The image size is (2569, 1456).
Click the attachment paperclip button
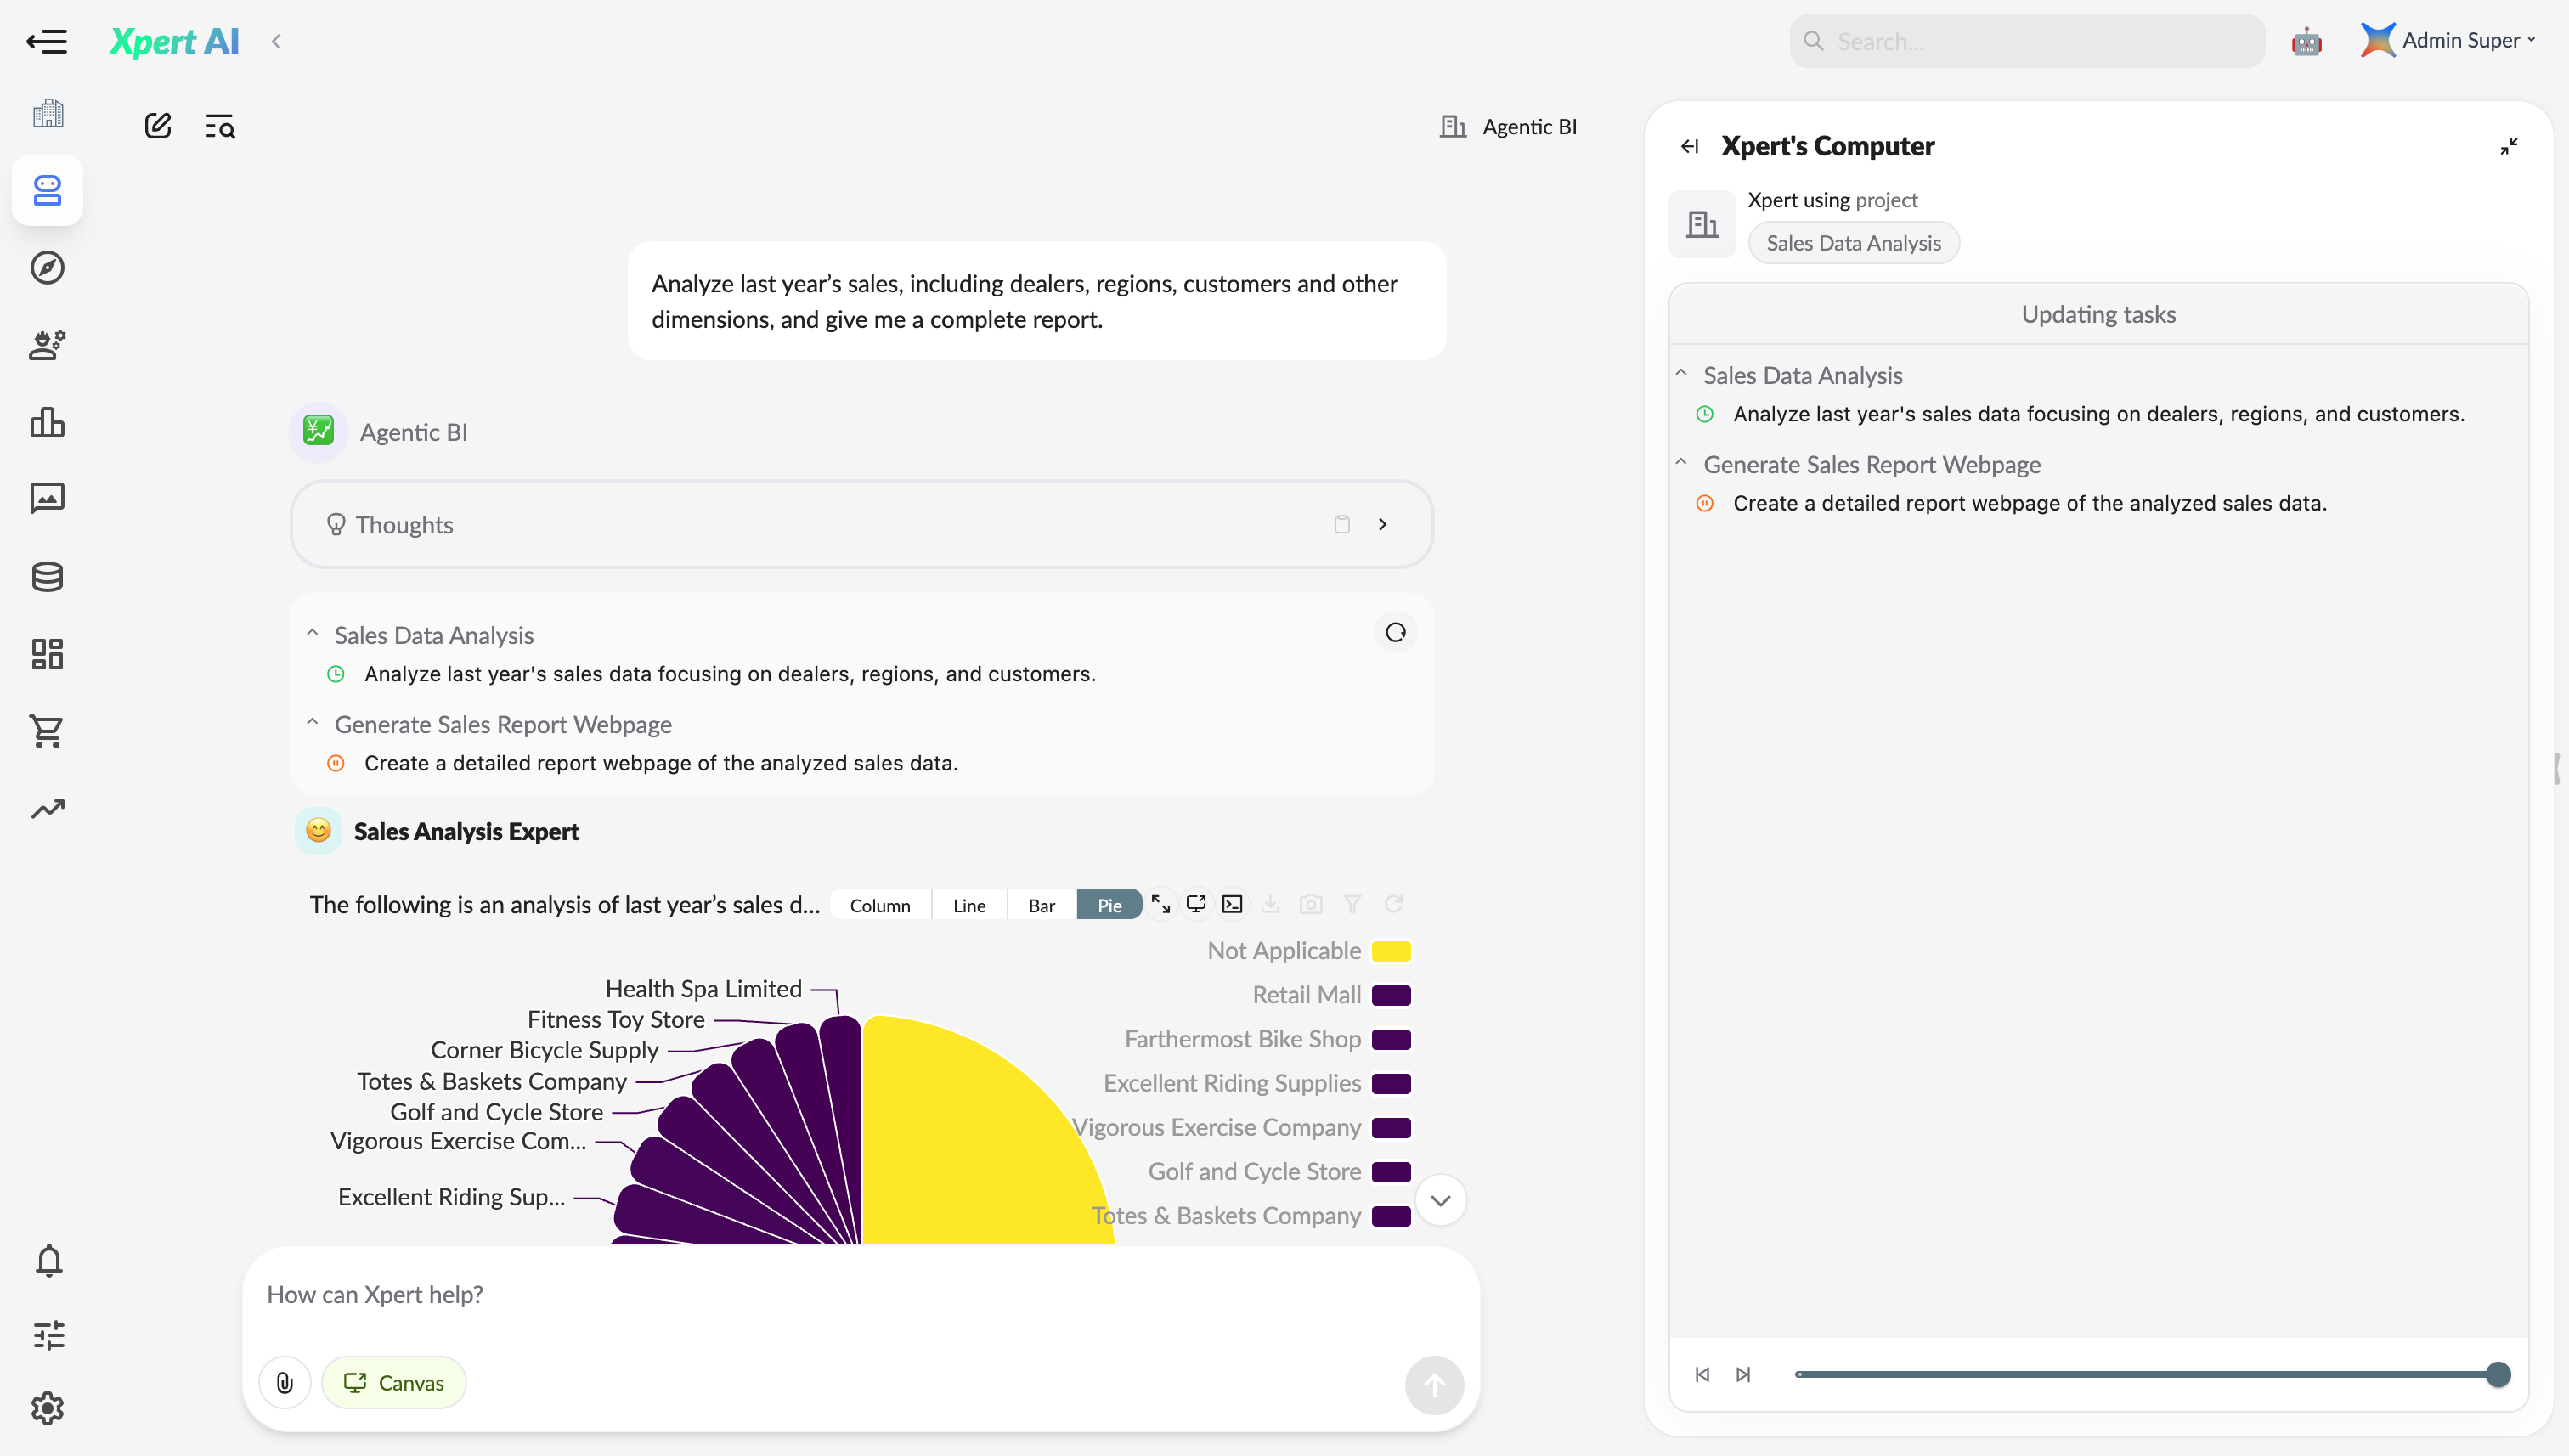285,1383
